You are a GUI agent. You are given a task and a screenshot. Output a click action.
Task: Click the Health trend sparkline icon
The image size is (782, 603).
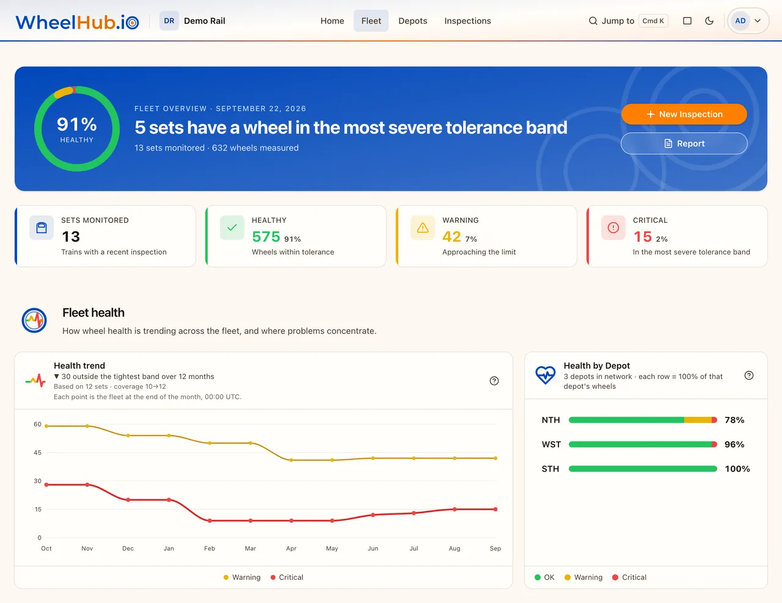pos(35,381)
